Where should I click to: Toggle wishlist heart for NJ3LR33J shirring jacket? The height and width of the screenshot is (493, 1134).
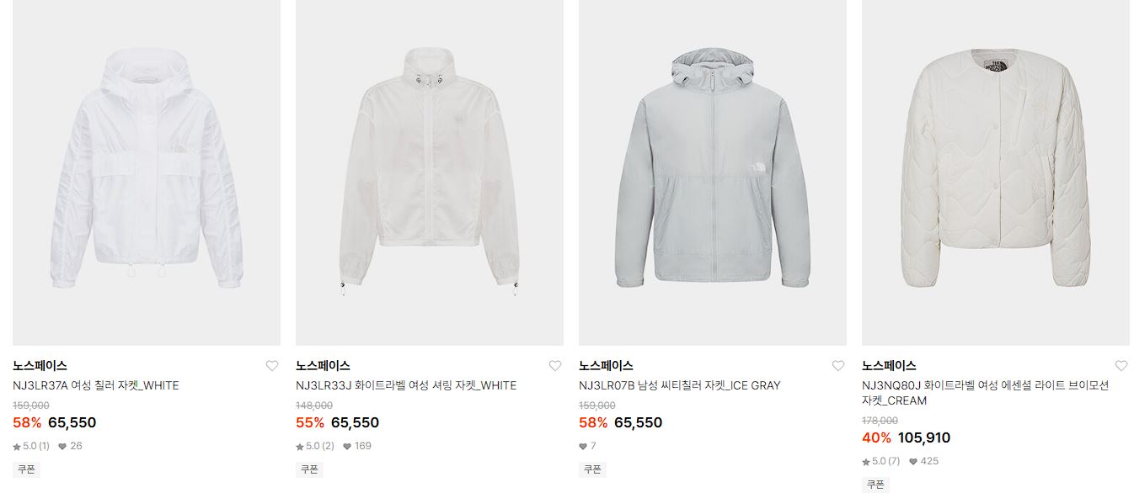pyautogui.click(x=555, y=366)
